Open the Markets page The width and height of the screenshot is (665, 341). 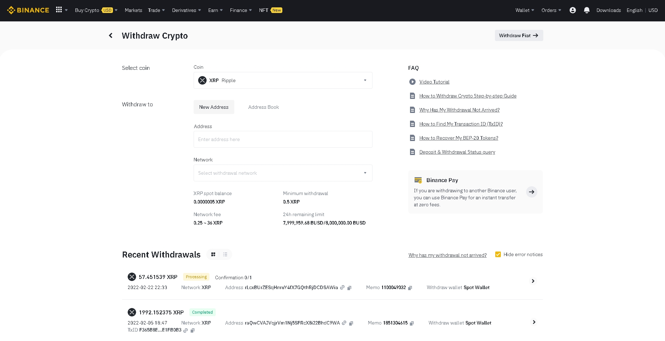[133, 10]
